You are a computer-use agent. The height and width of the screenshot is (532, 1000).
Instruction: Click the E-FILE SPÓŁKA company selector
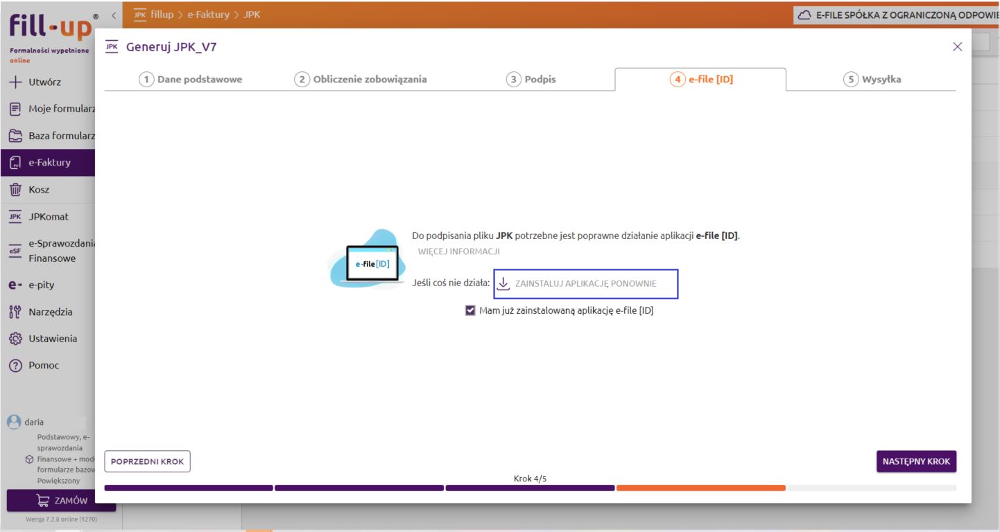tap(897, 15)
